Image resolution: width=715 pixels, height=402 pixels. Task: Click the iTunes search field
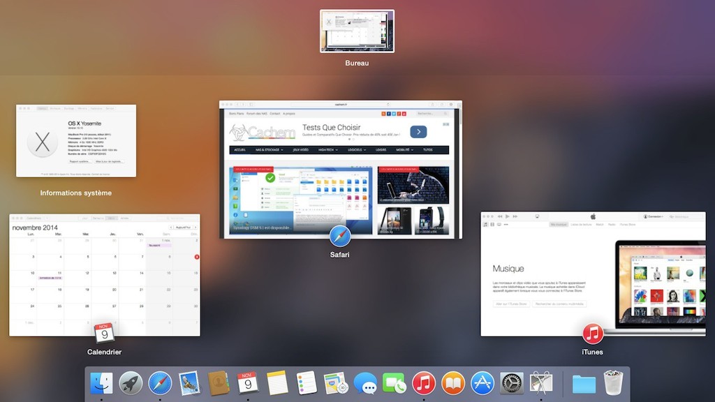point(686,217)
